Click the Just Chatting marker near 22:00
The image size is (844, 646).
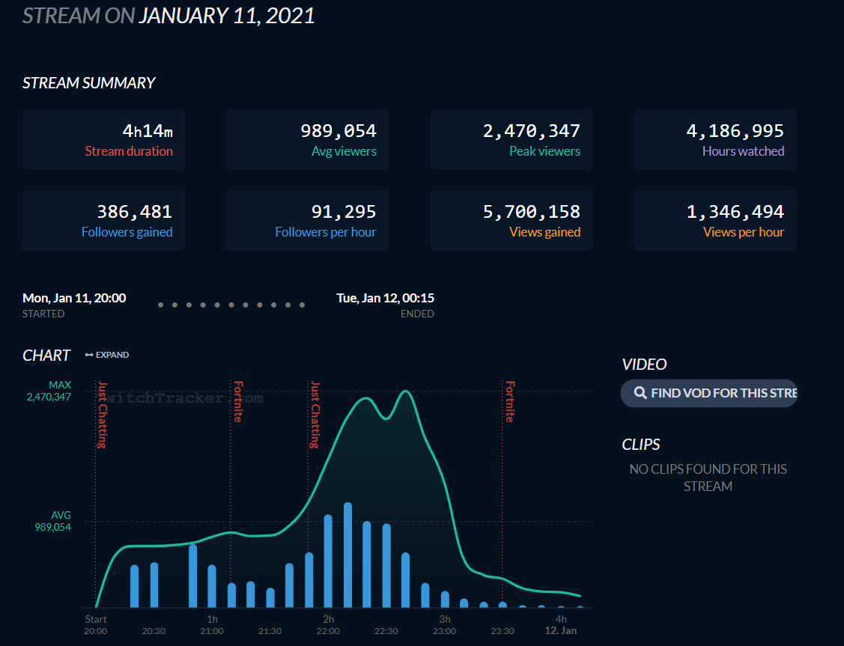pos(315,415)
